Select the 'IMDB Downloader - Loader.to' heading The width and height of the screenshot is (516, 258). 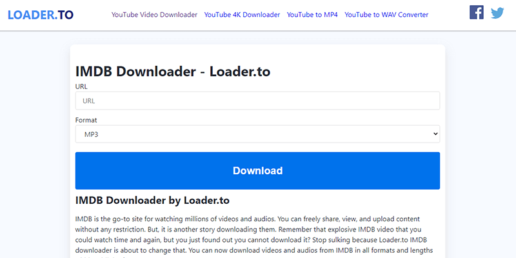173,72
